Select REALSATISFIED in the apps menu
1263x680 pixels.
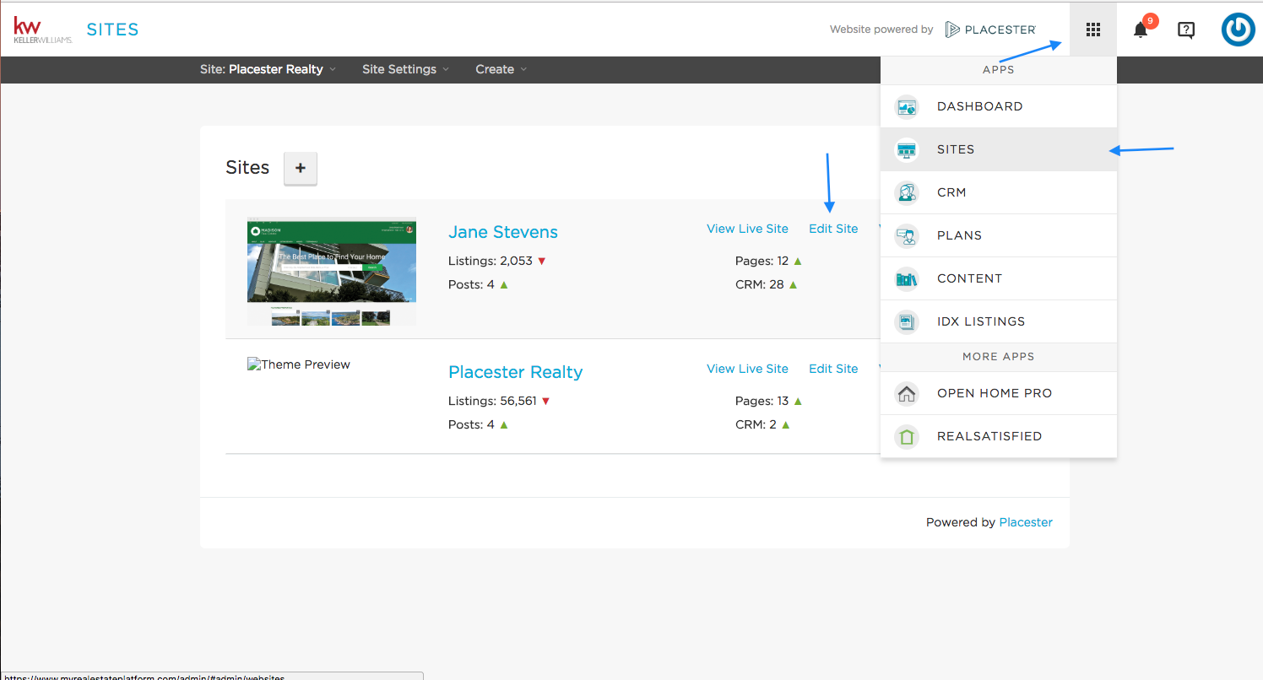(999, 436)
